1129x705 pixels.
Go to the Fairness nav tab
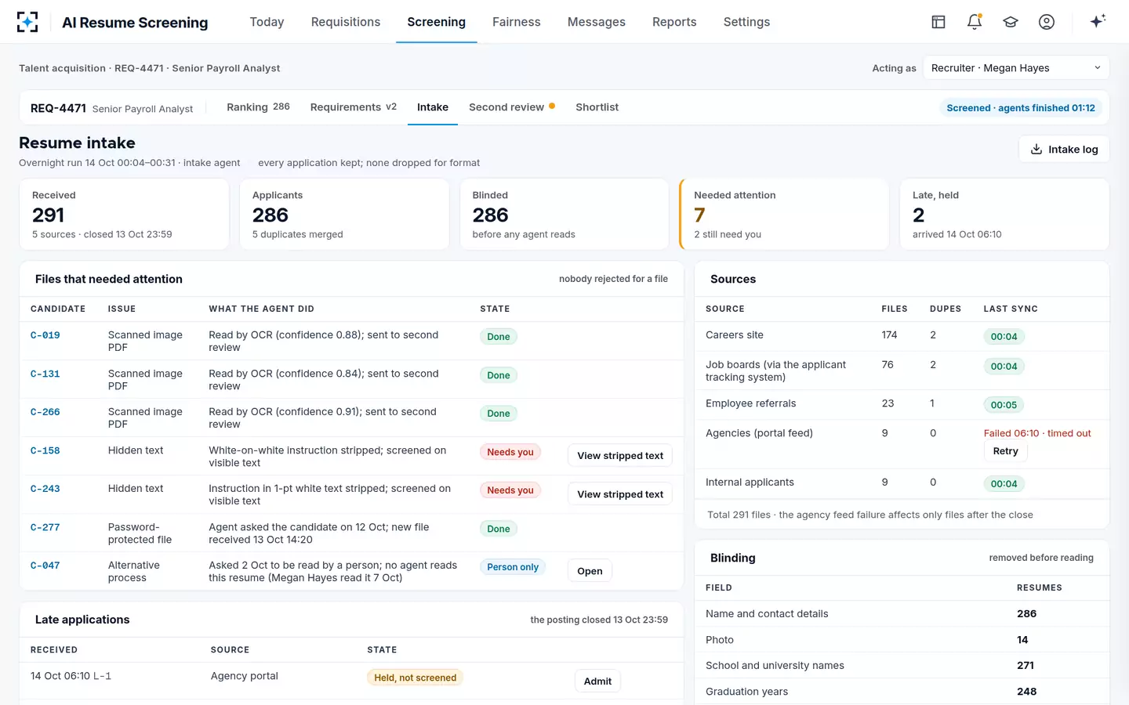point(517,22)
